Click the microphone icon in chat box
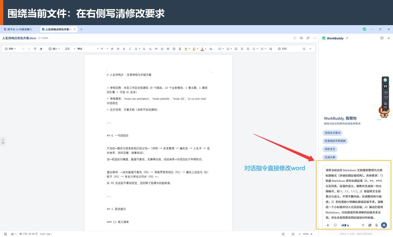Viewport: 393px width, 237px height. [x=377, y=225]
